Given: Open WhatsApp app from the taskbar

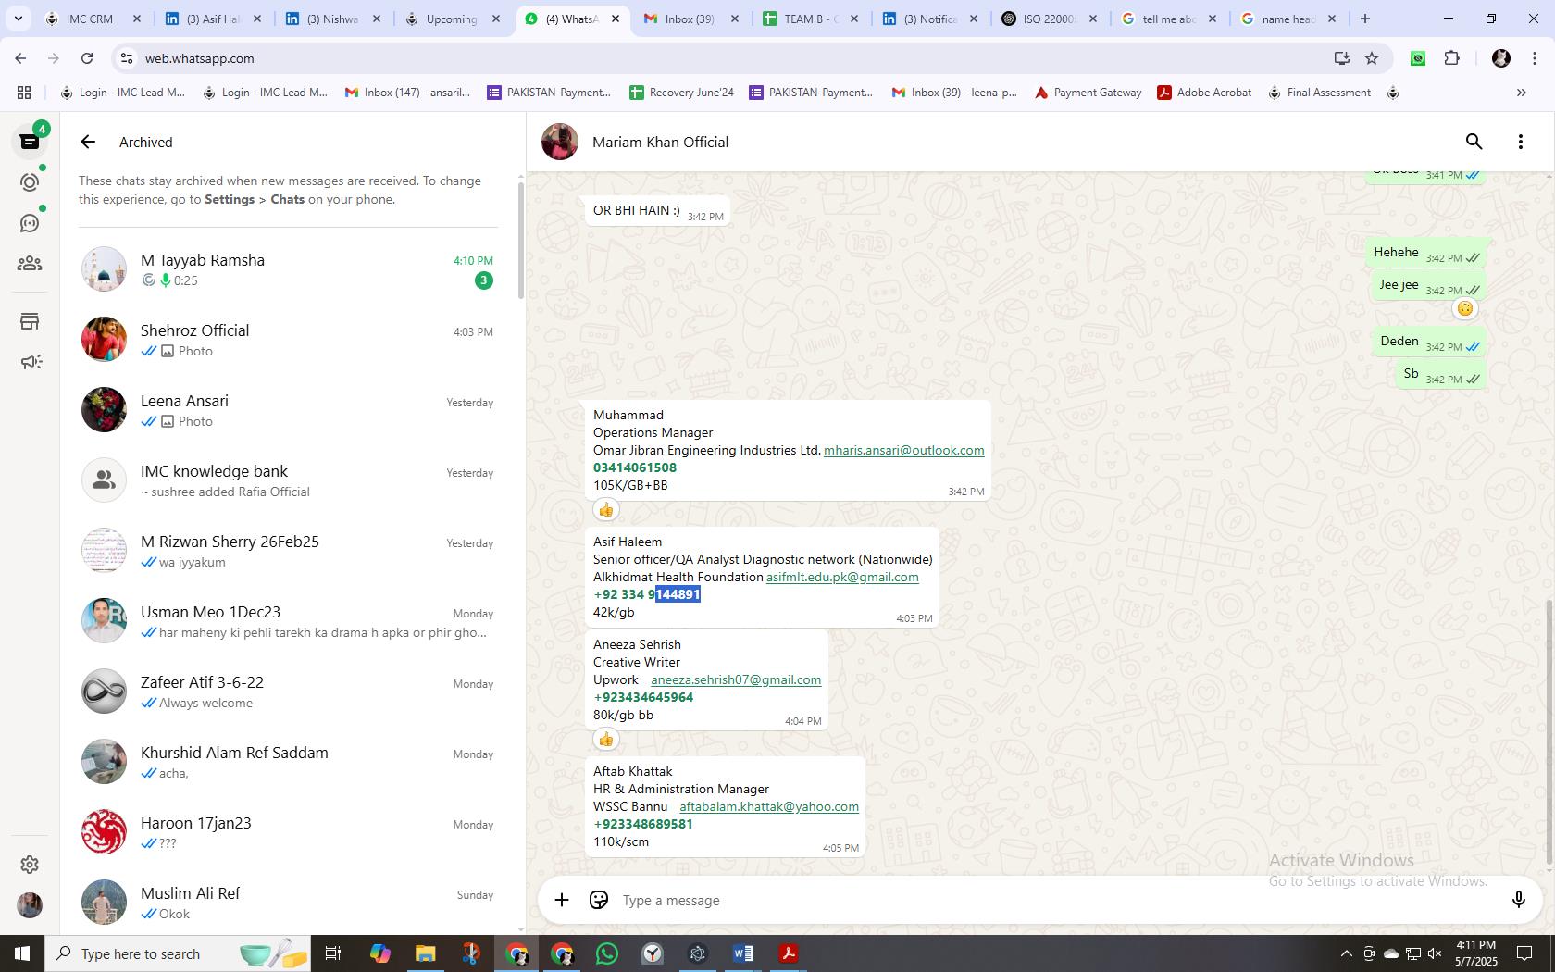Looking at the screenshot, I should [x=607, y=953].
